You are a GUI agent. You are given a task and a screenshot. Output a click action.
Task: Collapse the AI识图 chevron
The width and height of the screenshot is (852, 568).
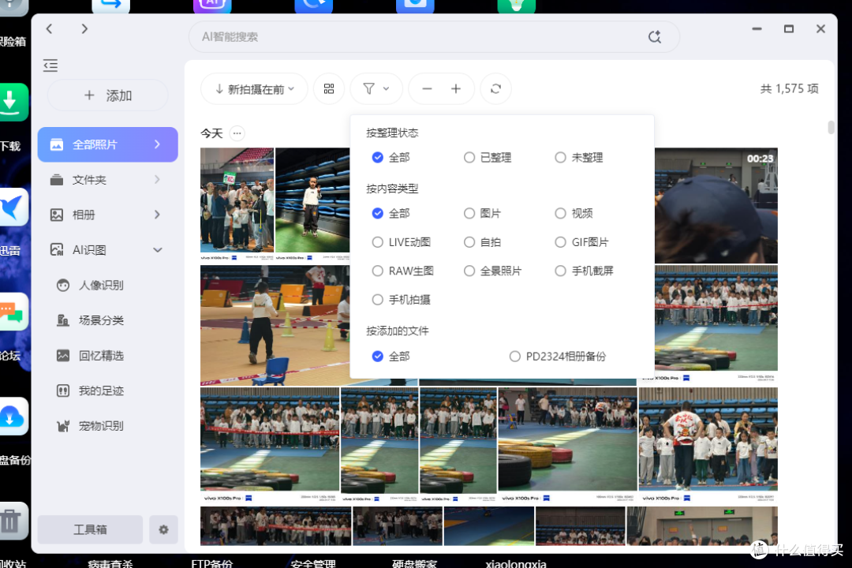tap(158, 250)
